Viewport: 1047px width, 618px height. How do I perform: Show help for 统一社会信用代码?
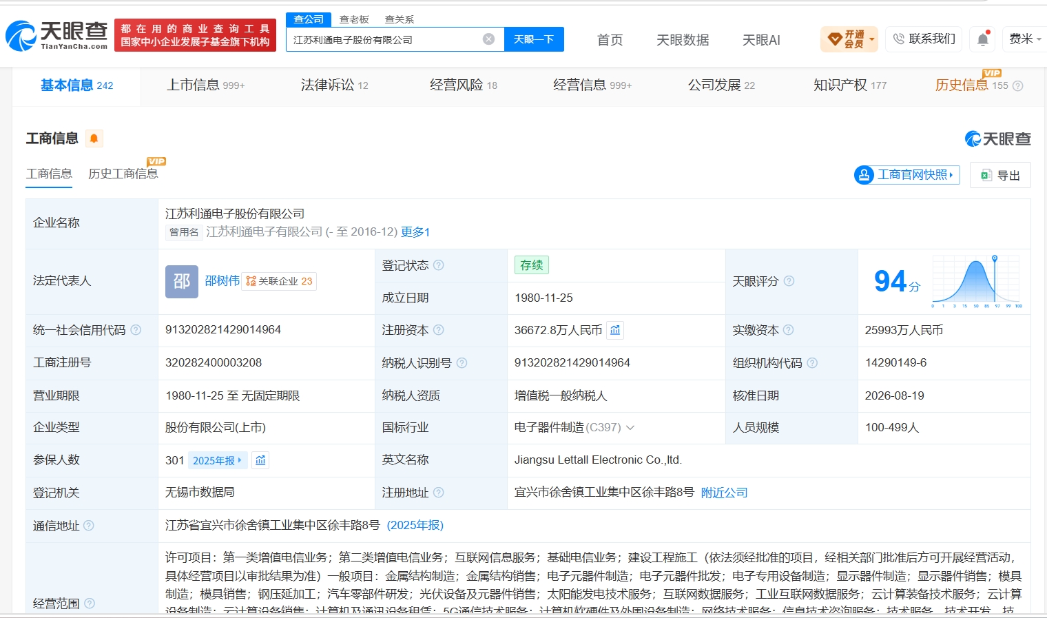click(x=136, y=330)
